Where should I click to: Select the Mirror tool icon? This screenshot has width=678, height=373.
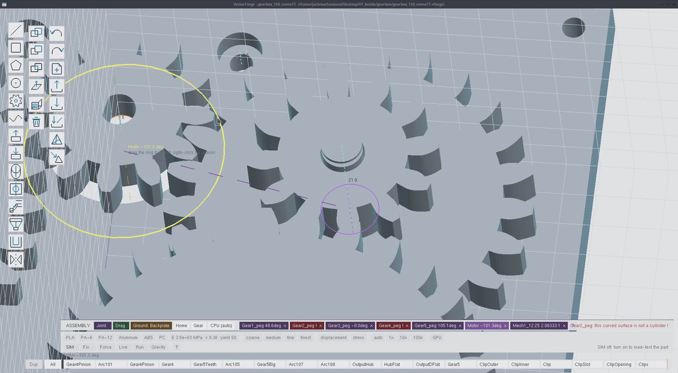pyautogui.click(x=16, y=259)
